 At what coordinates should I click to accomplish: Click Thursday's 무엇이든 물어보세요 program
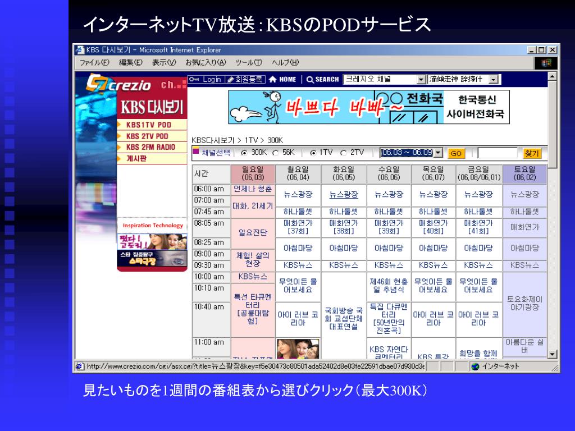pos(433,286)
